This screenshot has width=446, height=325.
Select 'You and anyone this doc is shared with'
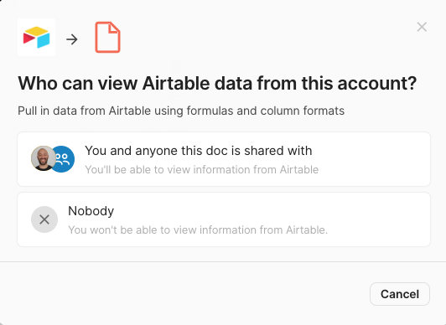224,159
